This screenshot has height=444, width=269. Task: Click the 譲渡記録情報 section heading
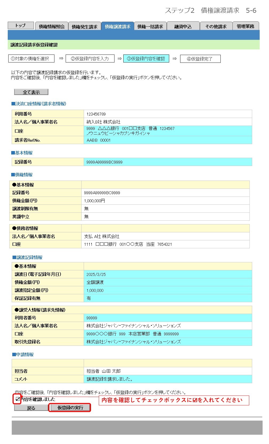pyautogui.click(x=27, y=257)
